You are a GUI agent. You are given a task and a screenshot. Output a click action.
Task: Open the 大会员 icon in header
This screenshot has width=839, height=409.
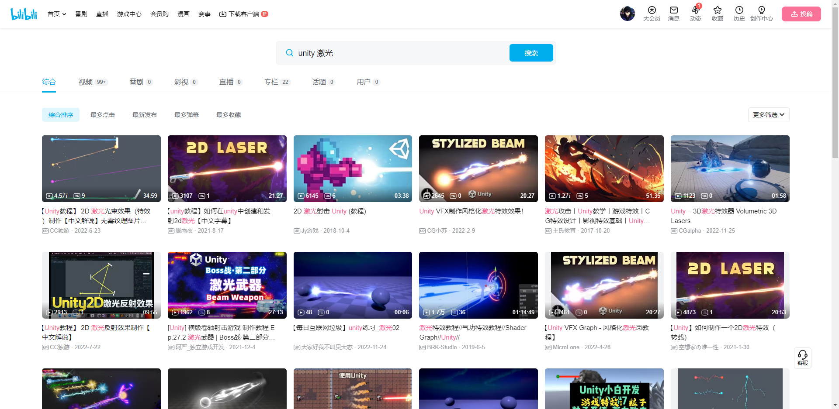pos(652,14)
